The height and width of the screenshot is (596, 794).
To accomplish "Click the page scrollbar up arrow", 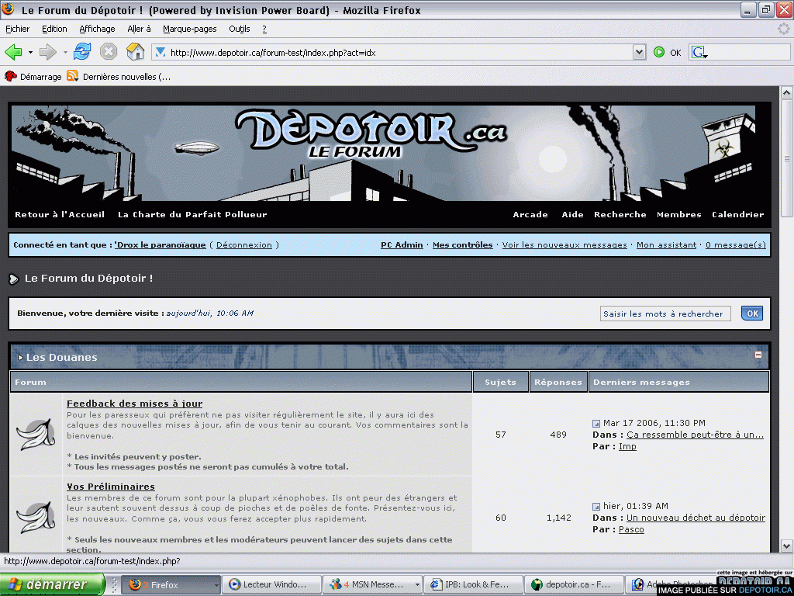I will 786,93.
